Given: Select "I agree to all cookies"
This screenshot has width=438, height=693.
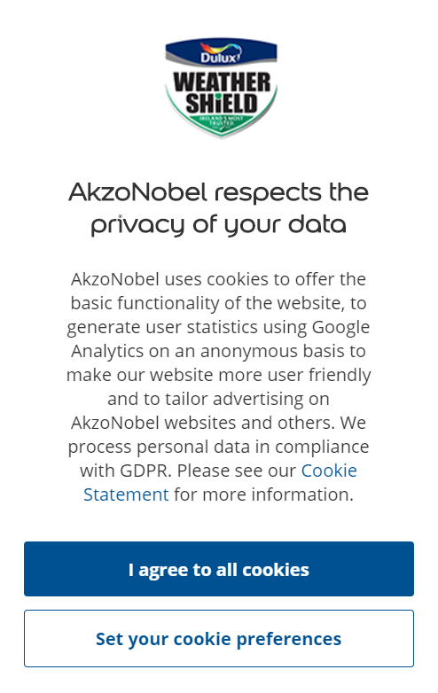Looking at the screenshot, I should [x=219, y=569].
